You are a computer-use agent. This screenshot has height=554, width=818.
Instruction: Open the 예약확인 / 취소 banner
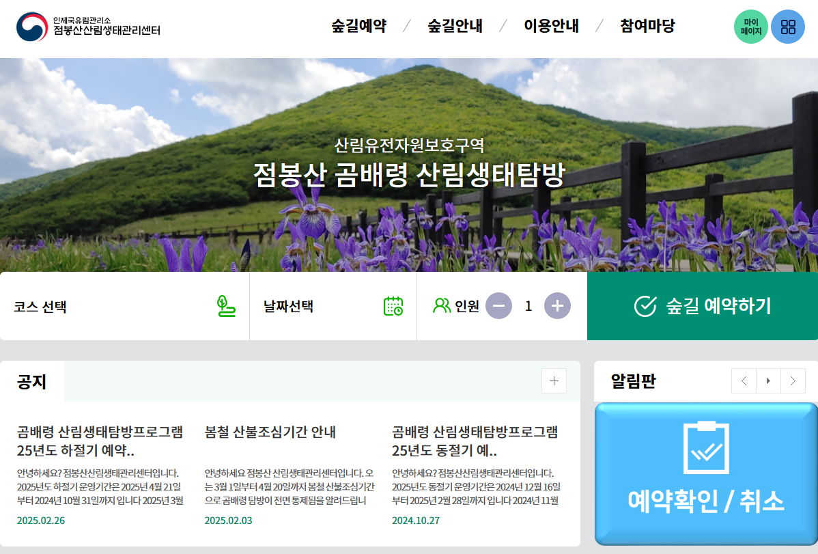706,474
